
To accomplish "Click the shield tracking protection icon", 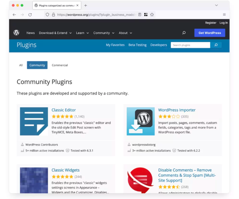I will pyautogui.click(x=47, y=15).
